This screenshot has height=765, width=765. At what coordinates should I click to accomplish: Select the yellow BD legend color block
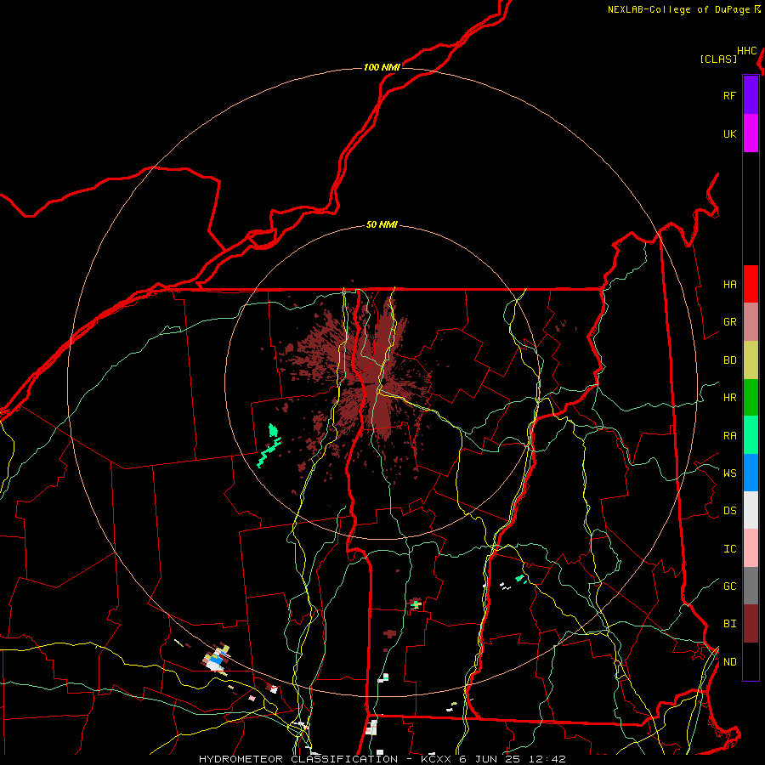click(751, 360)
